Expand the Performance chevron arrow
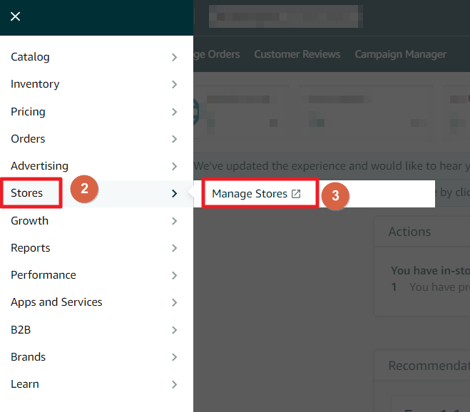This screenshot has height=412, width=470. tap(175, 275)
